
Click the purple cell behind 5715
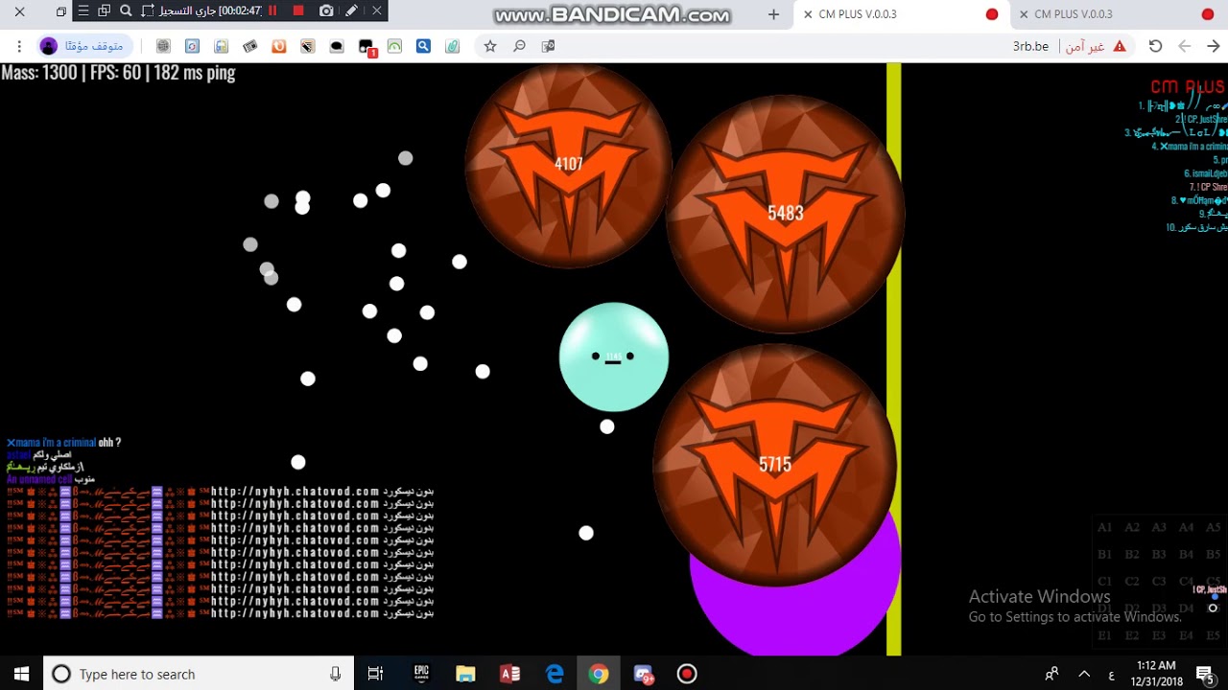point(795,613)
